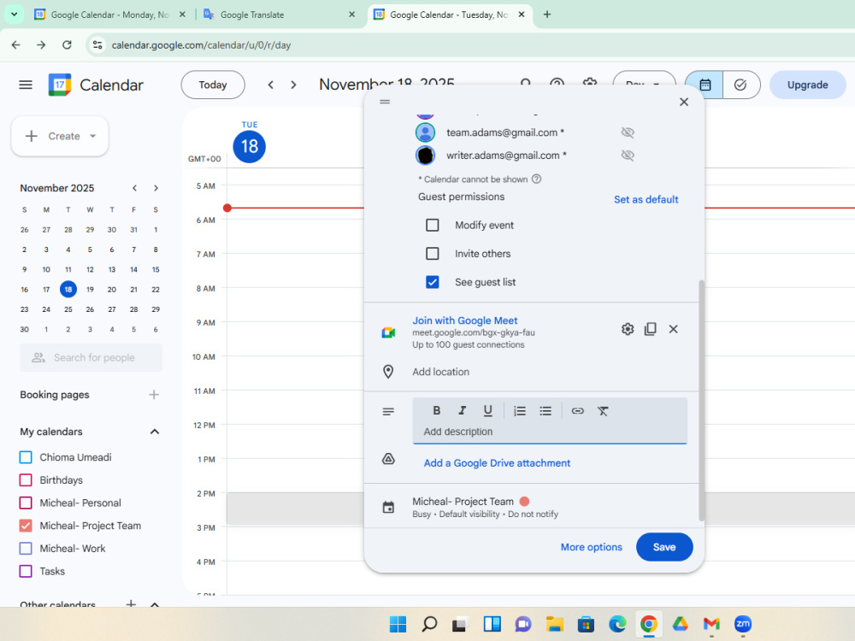Uncheck Micheal- Project Team calendar
Screen dimensions: 855x641
click(x=26, y=526)
